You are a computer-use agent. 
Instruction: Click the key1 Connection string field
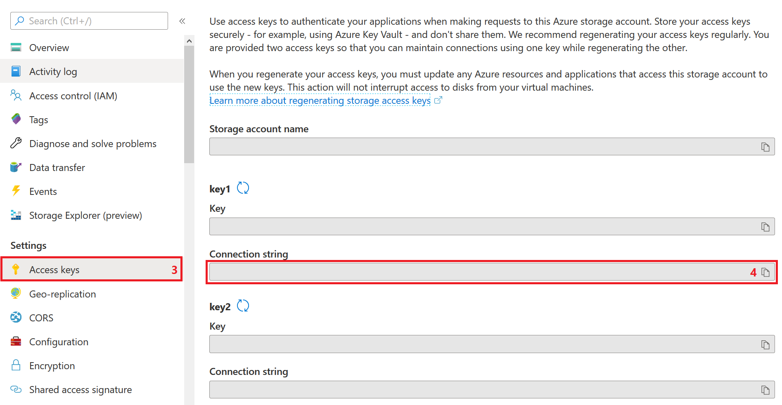click(x=492, y=272)
